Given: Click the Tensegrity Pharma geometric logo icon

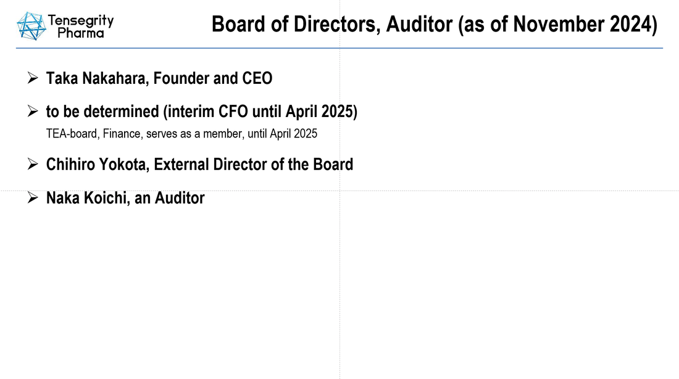Looking at the screenshot, I should coord(31,26).
